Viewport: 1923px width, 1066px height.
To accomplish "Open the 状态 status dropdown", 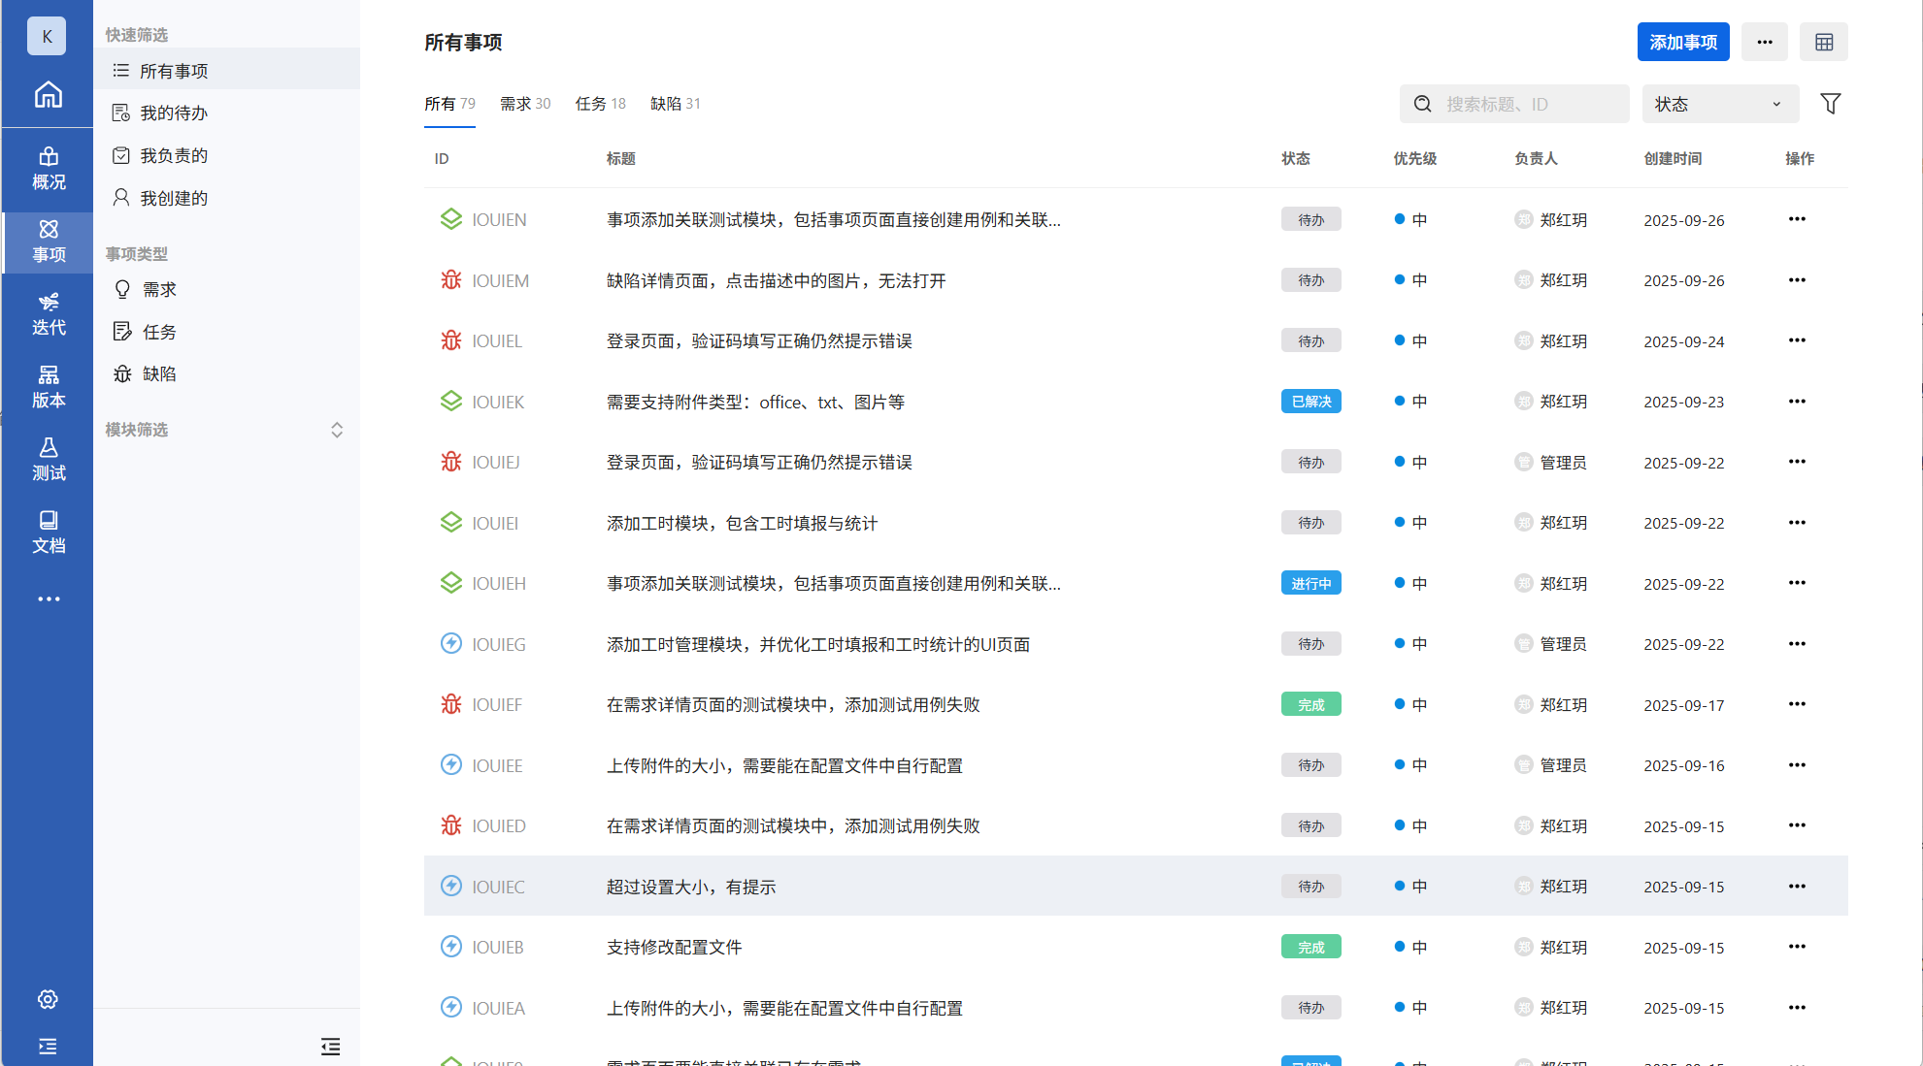I will point(1719,104).
